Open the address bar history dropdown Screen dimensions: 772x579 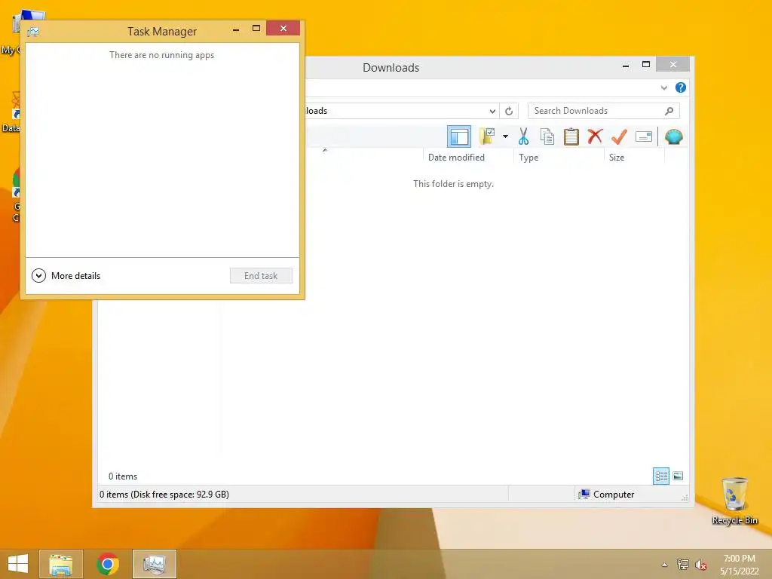(492, 111)
